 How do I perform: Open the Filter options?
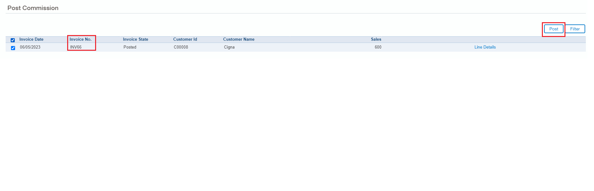[x=575, y=29]
